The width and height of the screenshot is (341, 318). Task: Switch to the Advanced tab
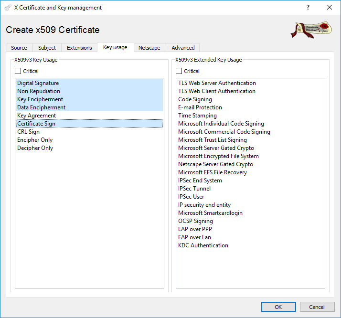coord(183,48)
